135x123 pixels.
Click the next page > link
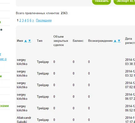pos(33,20)
